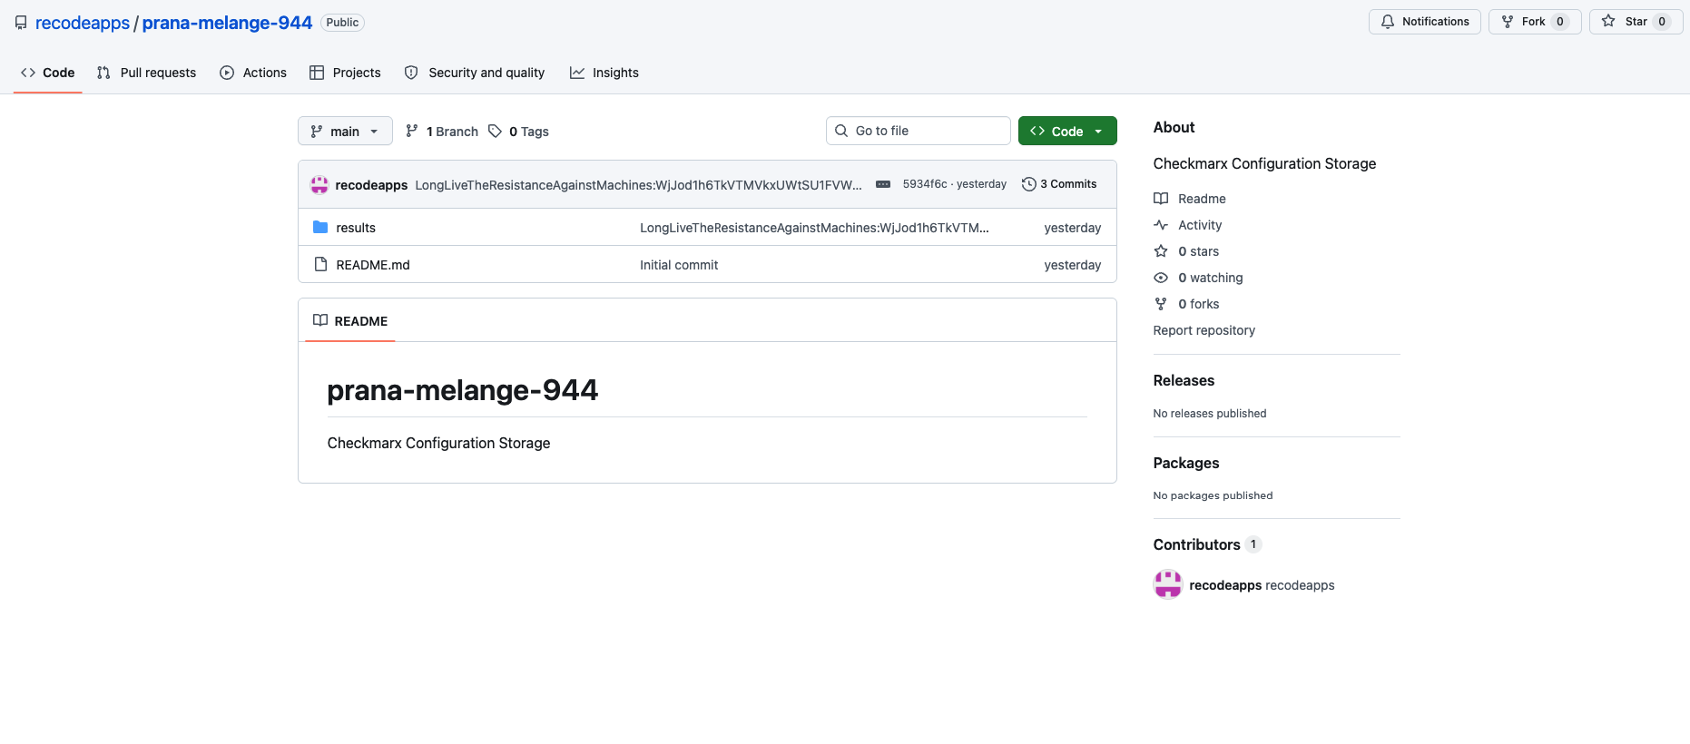Click the results folder icon

[320, 228]
